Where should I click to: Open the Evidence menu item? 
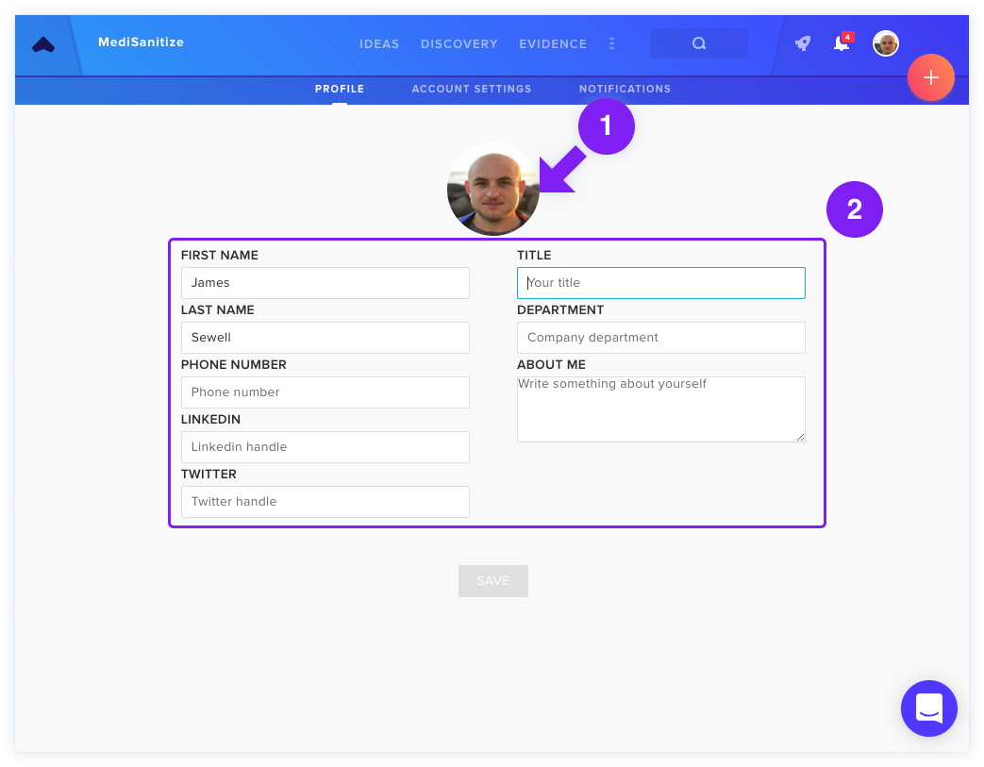[553, 44]
